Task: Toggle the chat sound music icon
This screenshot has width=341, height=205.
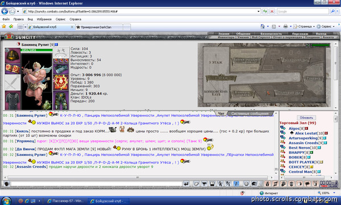Action: point(236,184)
